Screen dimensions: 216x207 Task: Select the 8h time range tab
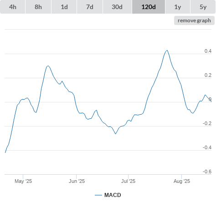pyautogui.click(x=38, y=7)
